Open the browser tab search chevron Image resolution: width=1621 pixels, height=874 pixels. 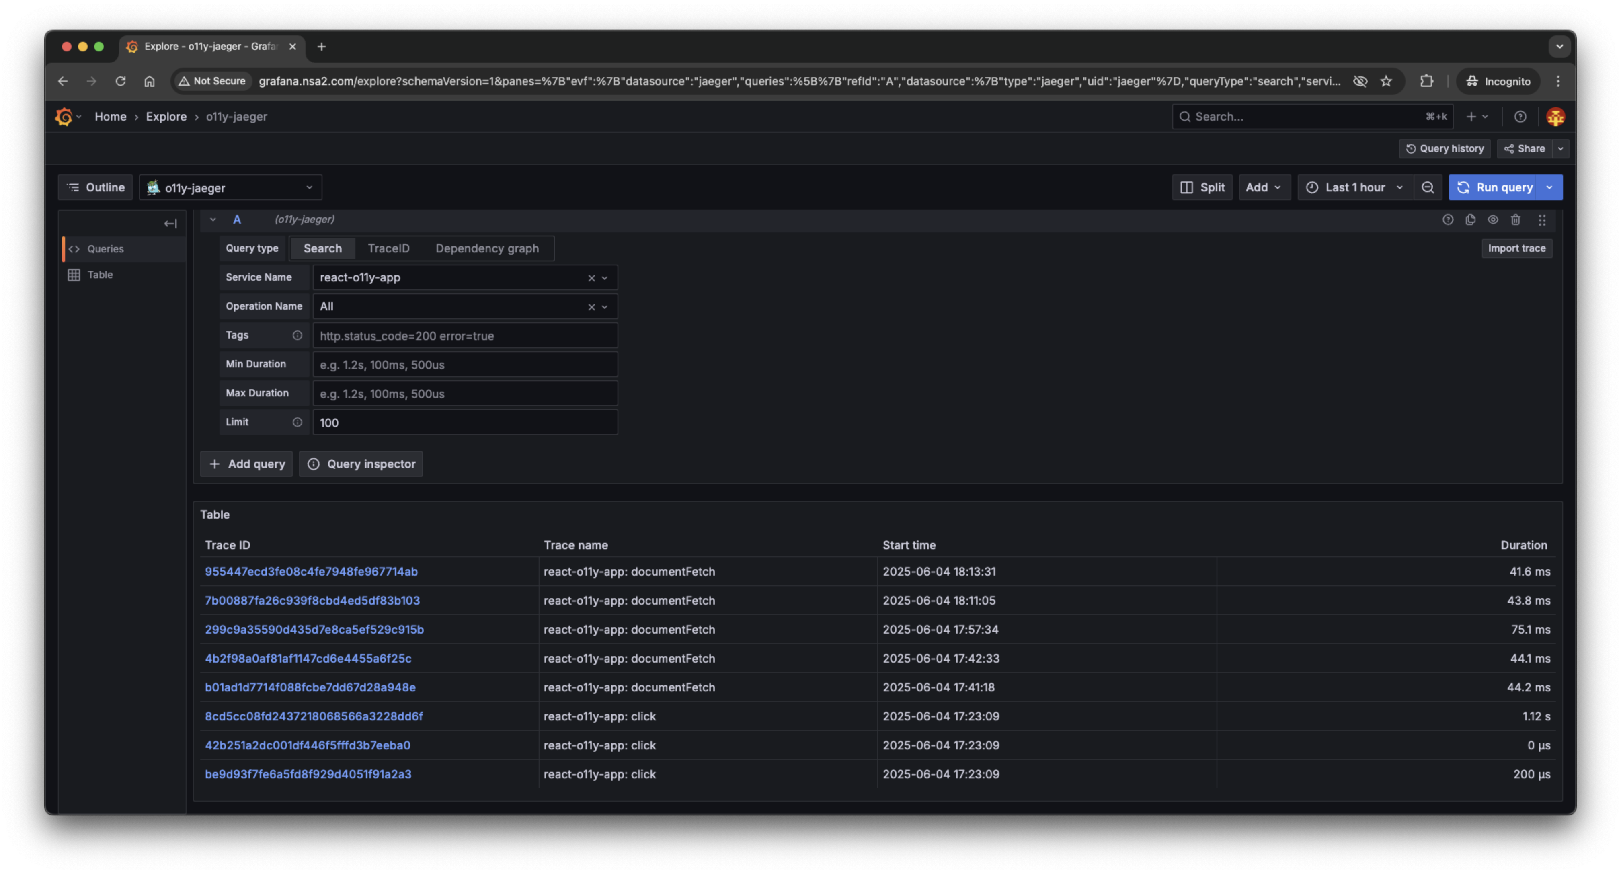click(x=1559, y=47)
